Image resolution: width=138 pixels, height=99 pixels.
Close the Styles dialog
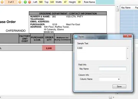(x=128, y=36)
